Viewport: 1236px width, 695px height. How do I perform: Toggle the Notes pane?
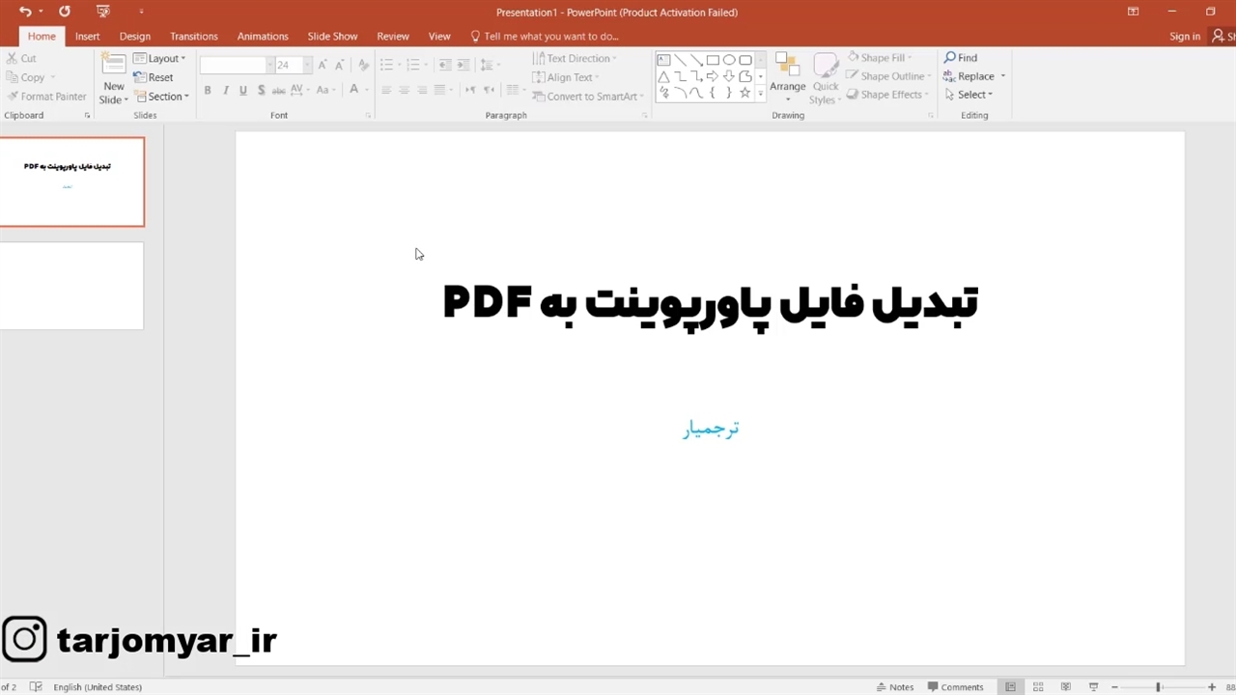tap(894, 687)
